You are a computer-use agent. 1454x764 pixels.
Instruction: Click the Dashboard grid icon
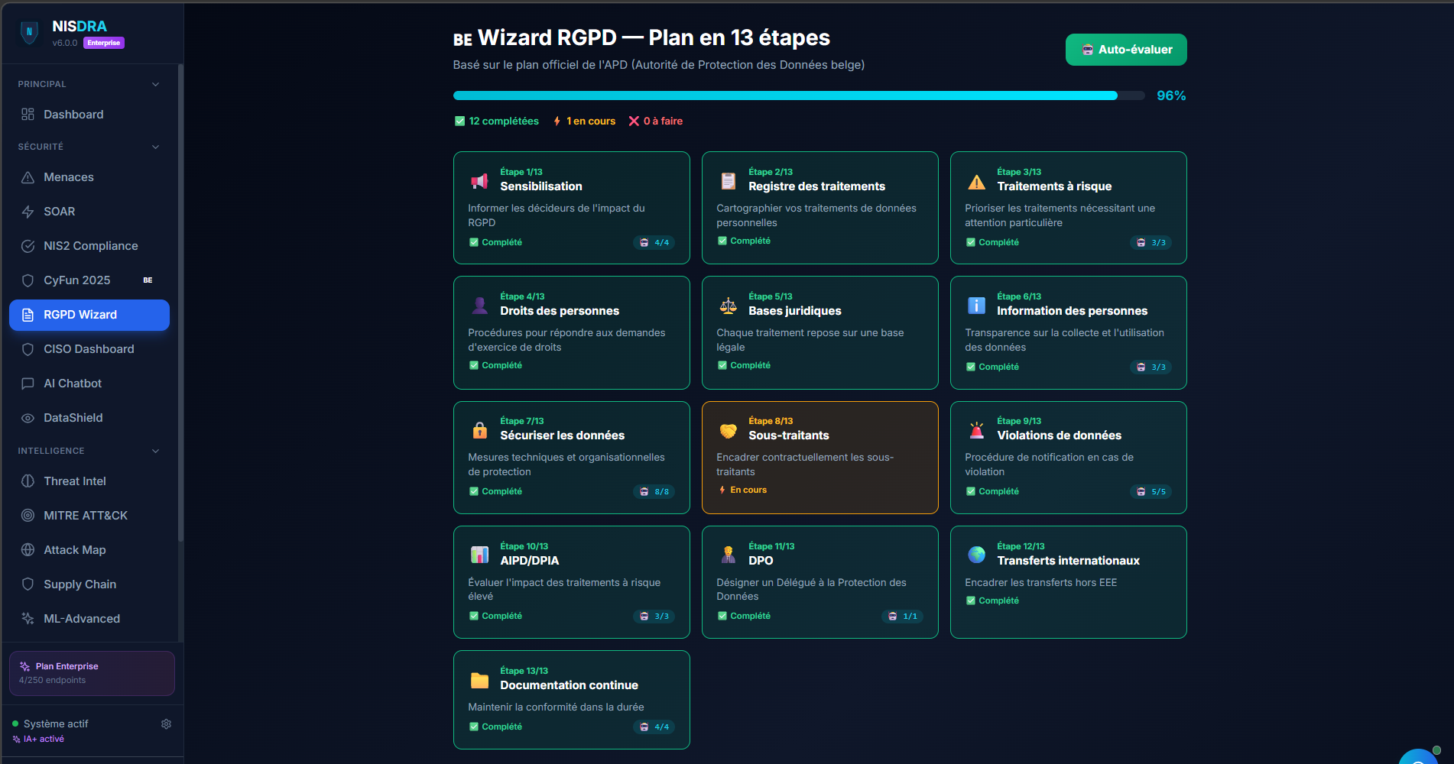(x=28, y=115)
